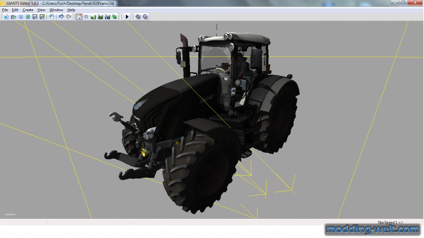Click the NavSpeed 1 +/- status text
The width and height of the screenshot is (424, 238).
391,222
